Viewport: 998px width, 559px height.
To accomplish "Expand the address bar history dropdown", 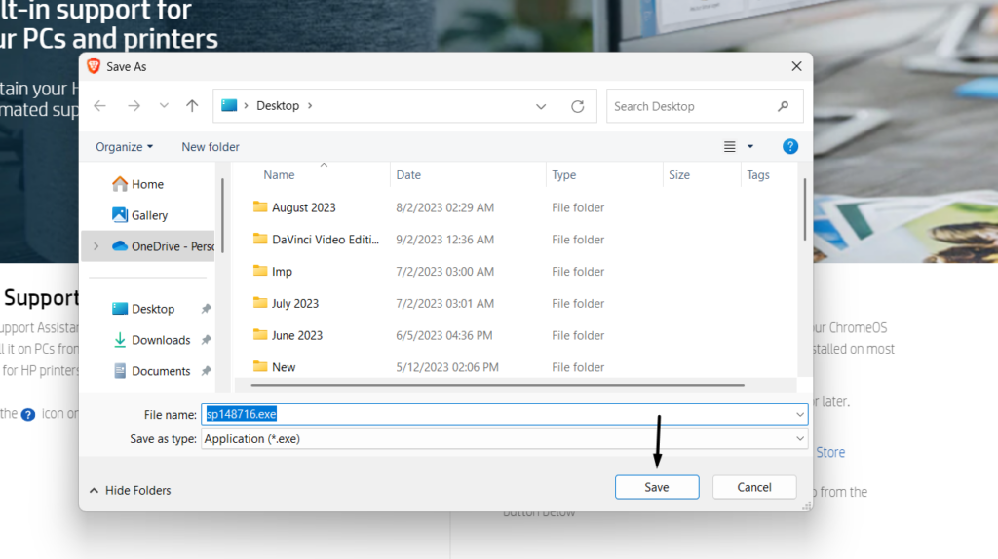I will (x=540, y=107).
